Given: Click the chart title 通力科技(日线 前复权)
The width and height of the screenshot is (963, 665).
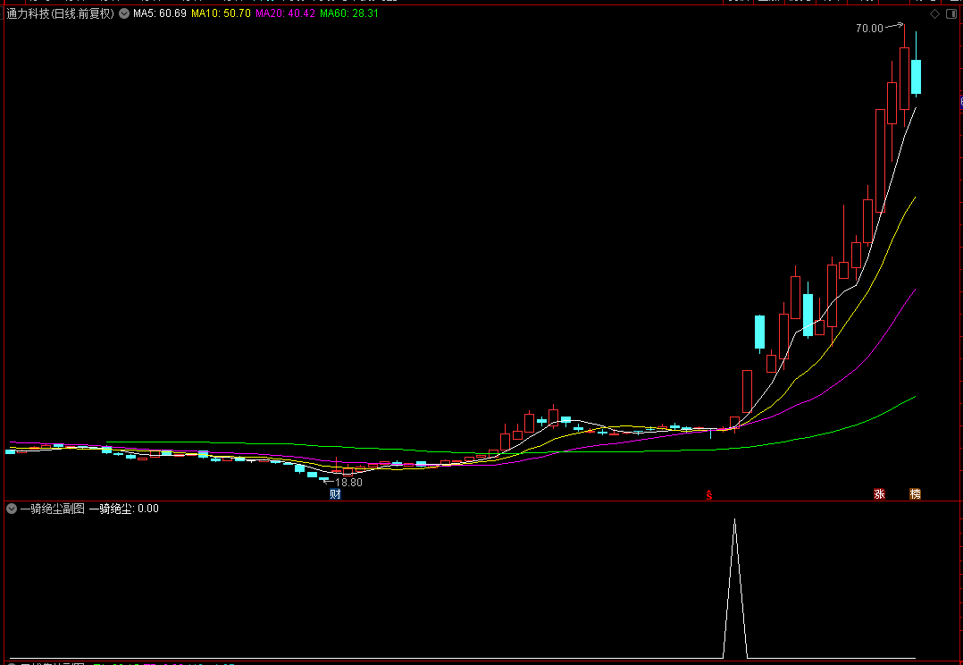Looking at the screenshot, I should click(x=60, y=13).
